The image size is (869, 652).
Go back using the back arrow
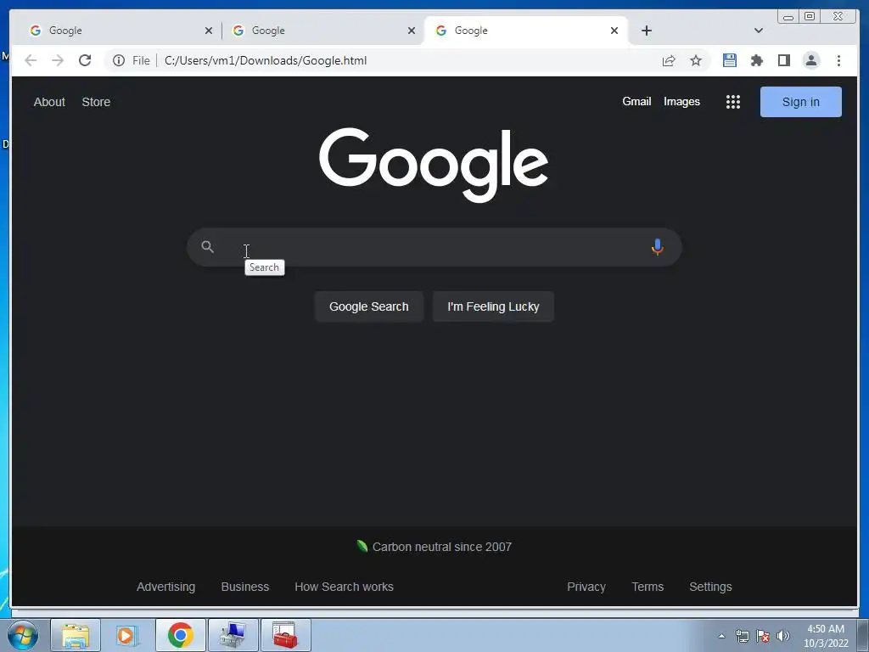pyautogui.click(x=31, y=60)
